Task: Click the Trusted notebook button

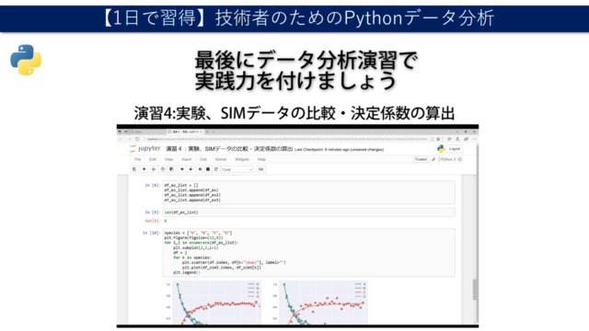Action: click(x=421, y=159)
